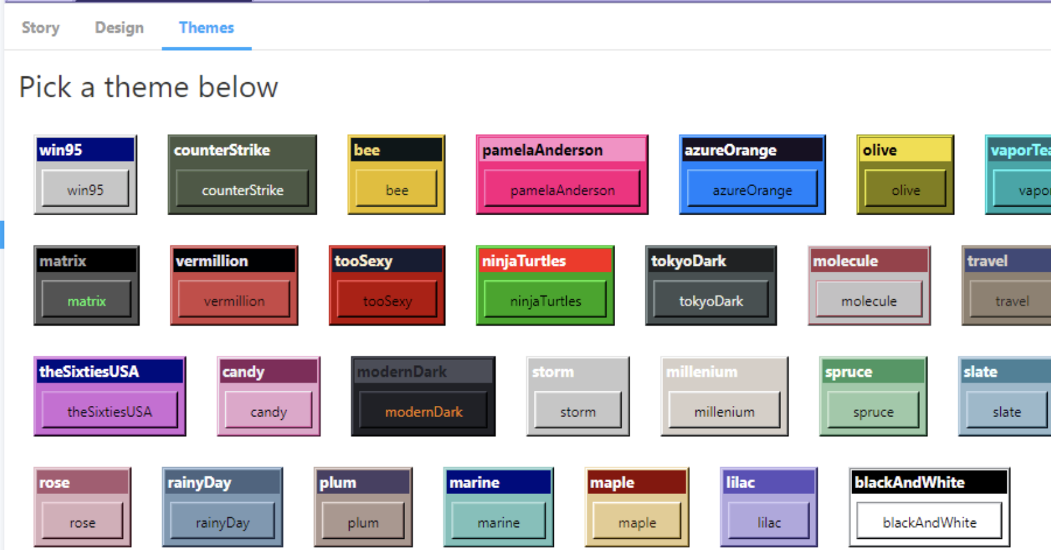Click the pamelaAnderson pink header strip
Viewport: 1051px width, 550px height.
click(562, 150)
